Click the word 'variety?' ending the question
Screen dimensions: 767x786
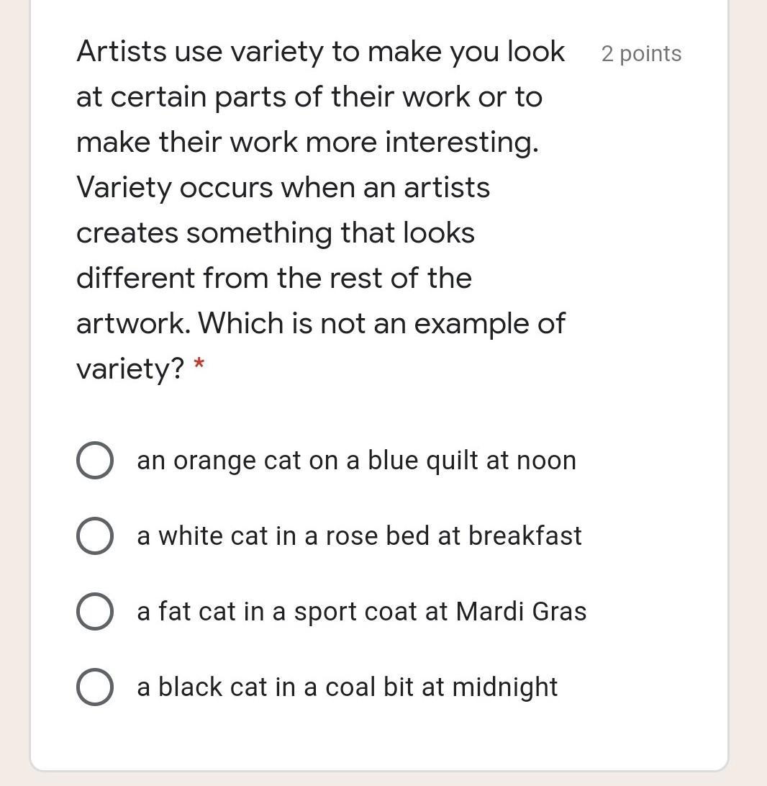click(x=130, y=369)
